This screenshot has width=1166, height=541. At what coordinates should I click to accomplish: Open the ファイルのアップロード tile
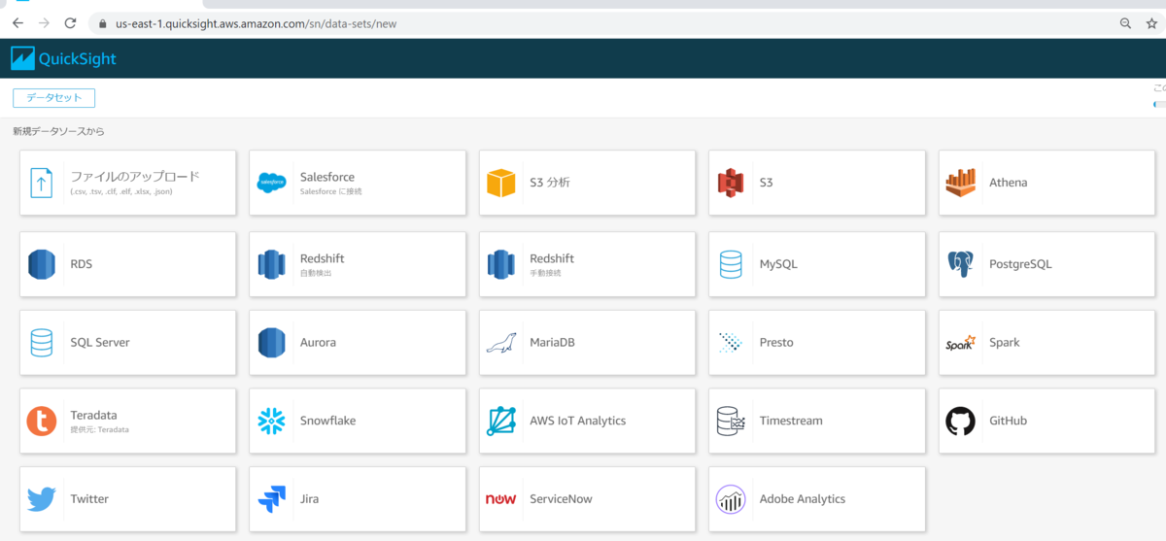[x=128, y=183]
